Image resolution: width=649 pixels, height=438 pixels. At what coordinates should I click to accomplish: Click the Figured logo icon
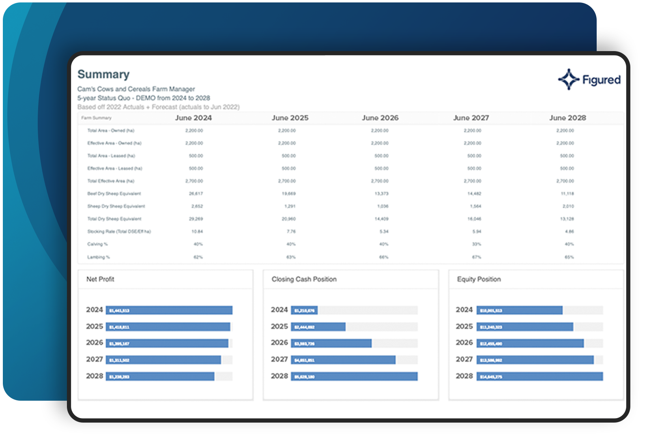[569, 79]
